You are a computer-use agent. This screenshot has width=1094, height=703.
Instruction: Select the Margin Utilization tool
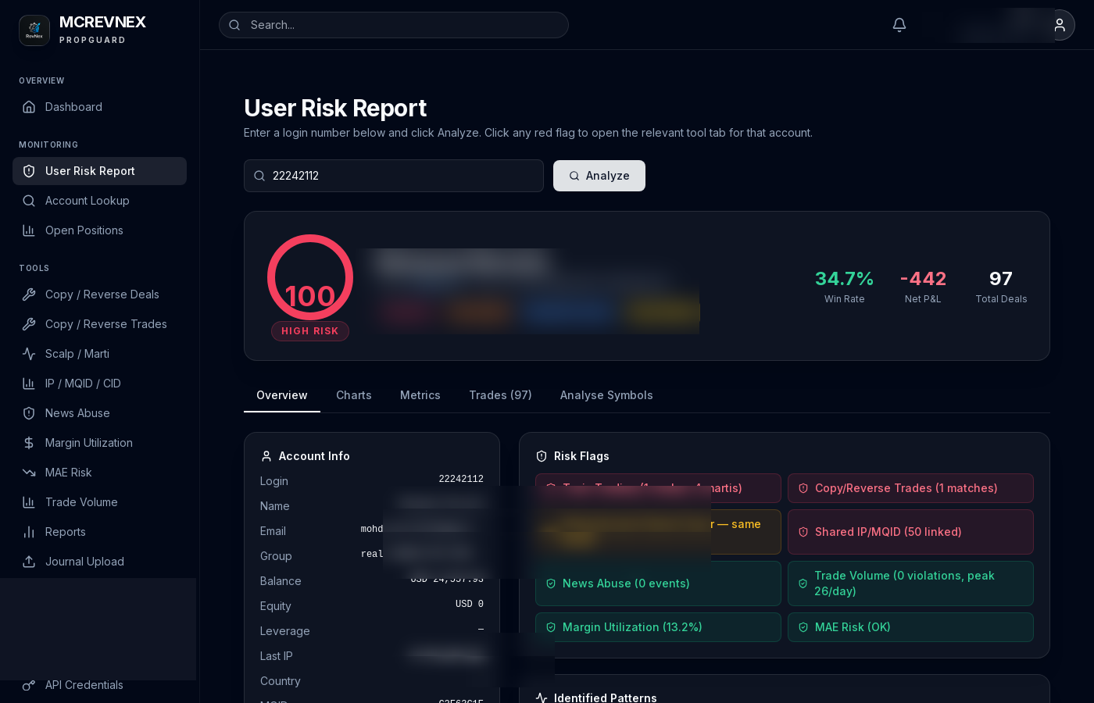(88, 443)
